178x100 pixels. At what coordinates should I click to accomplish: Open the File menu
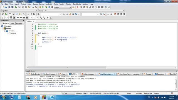pos(2,4)
